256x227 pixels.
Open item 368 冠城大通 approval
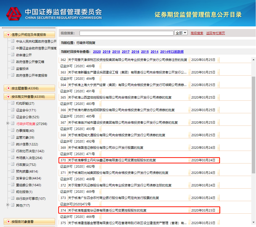click(117, 135)
